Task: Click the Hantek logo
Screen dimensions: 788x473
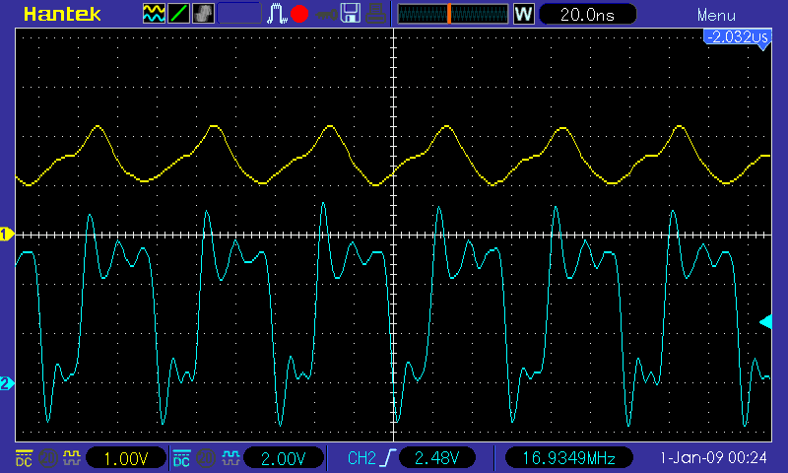Action: point(62,14)
